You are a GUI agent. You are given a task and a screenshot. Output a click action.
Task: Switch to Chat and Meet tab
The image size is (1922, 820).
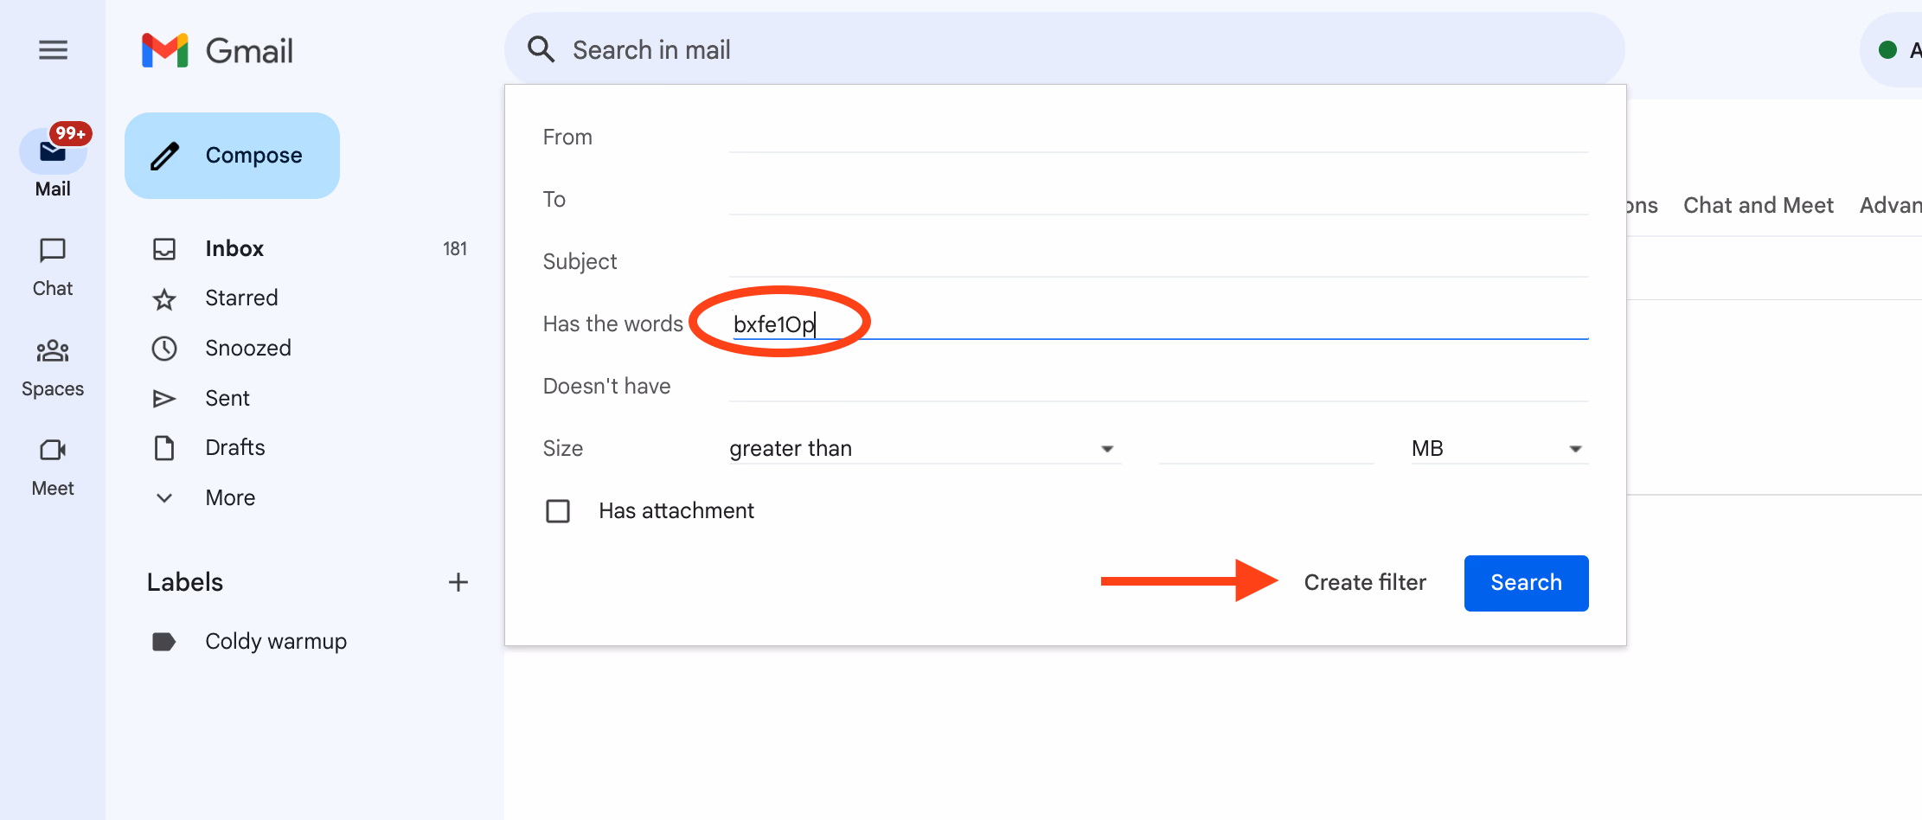point(1758,205)
